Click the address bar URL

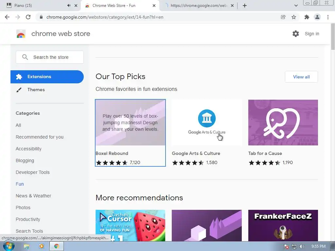pos(105,17)
